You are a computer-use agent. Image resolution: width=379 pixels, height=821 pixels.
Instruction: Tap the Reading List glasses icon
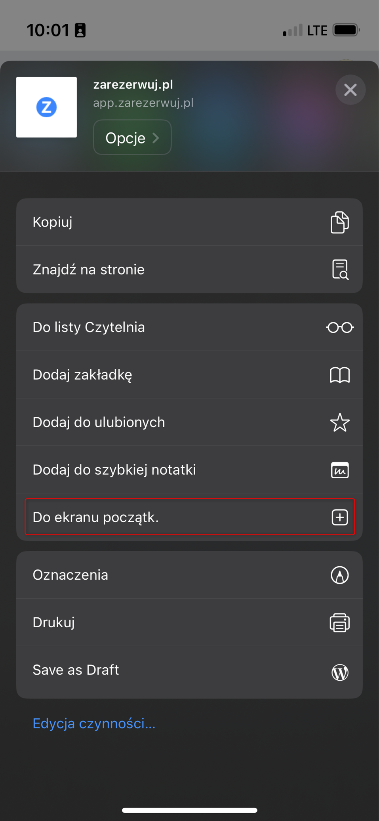(x=340, y=328)
